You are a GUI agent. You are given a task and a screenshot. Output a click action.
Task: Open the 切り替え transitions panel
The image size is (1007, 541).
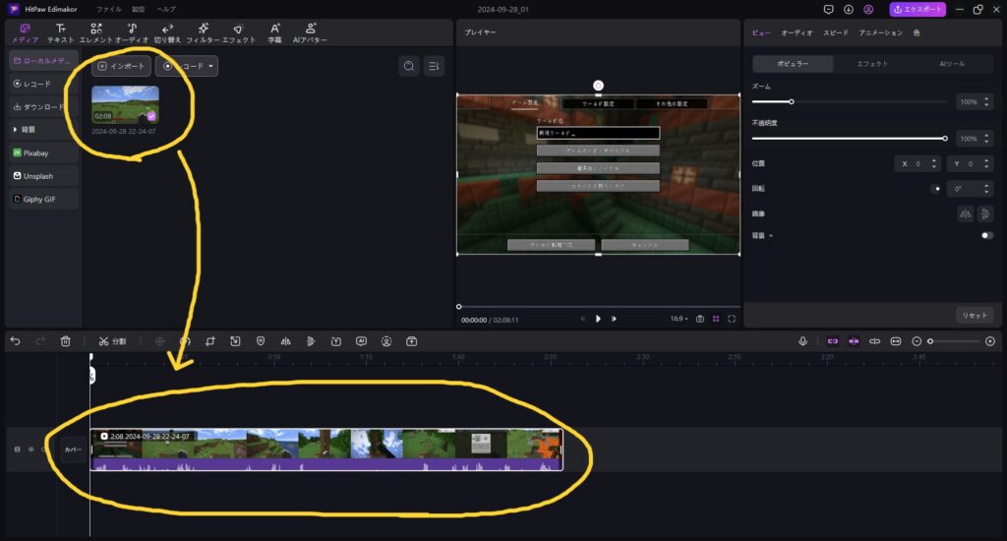click(x=167, y=33)
